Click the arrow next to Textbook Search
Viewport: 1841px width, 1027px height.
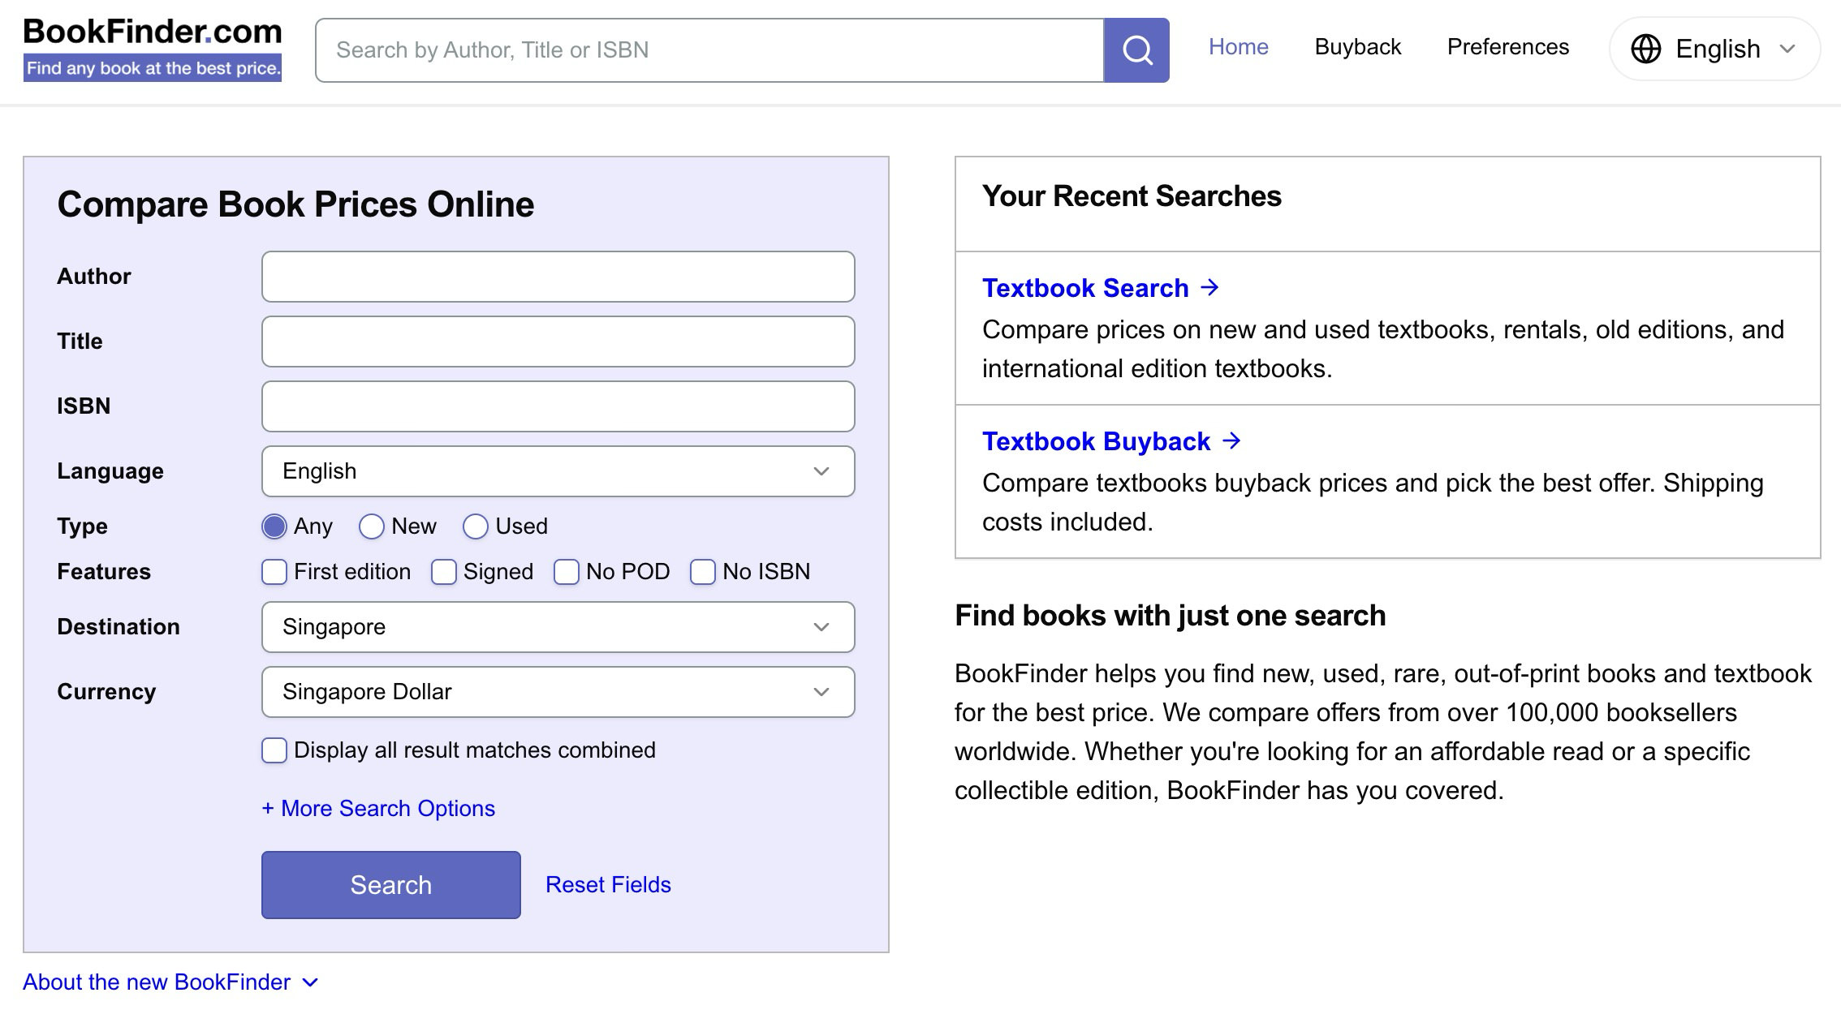click(1209, 287)
